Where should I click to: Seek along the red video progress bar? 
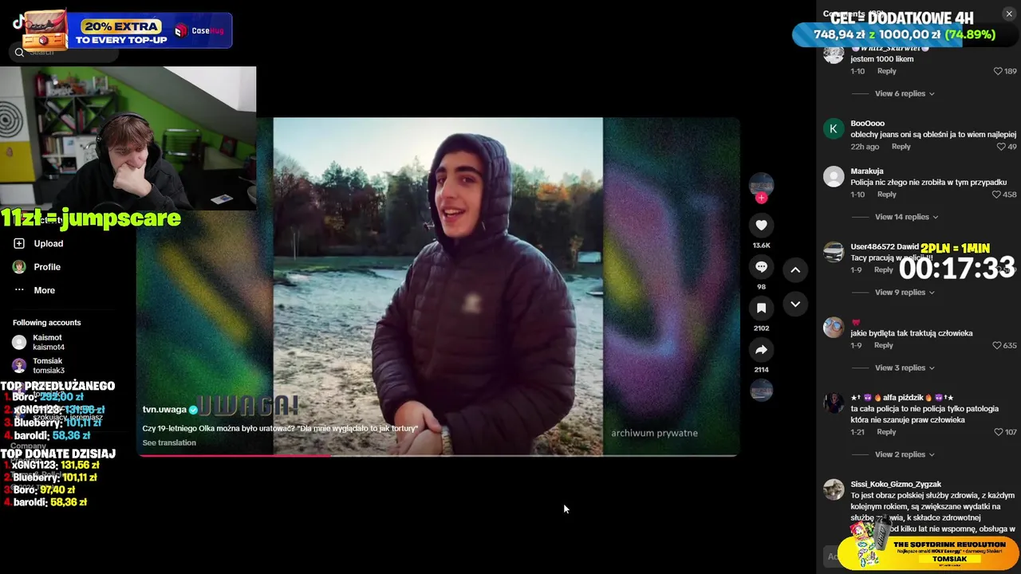click(438, 456)
